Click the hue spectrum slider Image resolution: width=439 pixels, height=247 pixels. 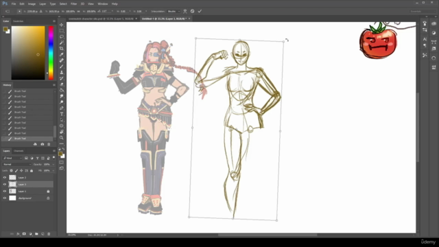[x=51, y=53]
